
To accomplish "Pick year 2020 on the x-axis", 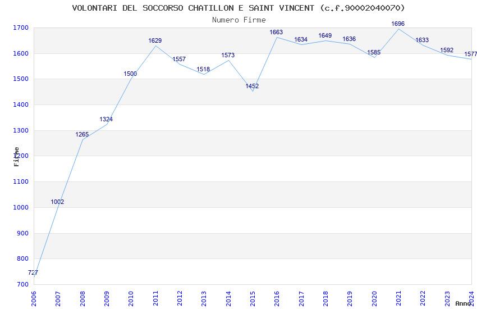I will pos(374,298).
